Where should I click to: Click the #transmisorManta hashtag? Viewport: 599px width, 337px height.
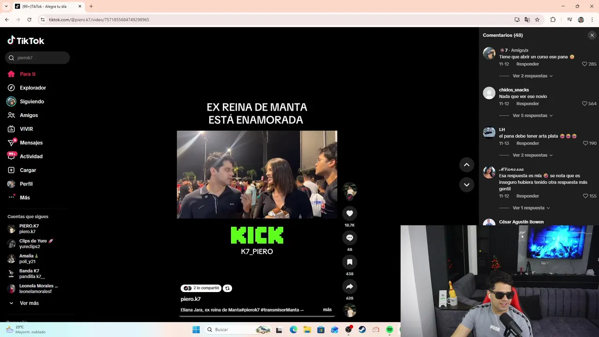coord(280,310)
